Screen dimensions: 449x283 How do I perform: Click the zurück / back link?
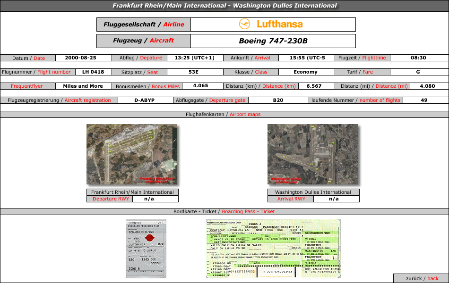[x=421, y=278]
